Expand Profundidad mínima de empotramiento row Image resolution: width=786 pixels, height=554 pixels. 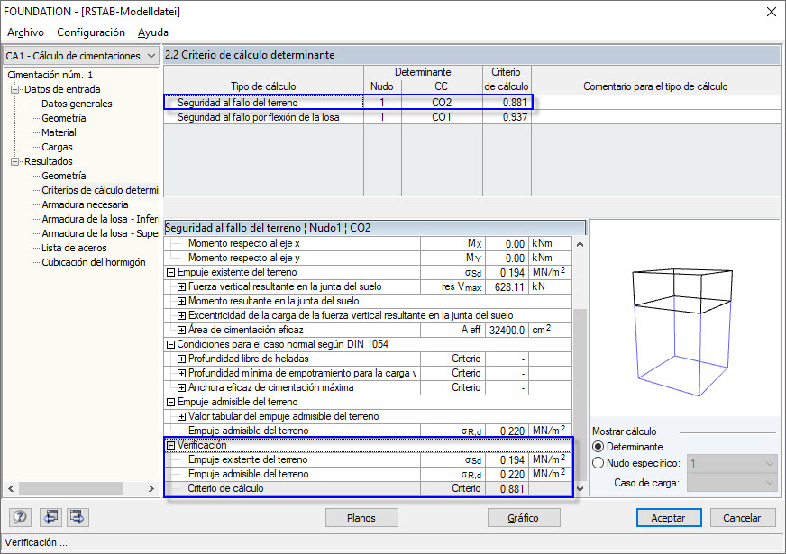click(x=181, y=373)
